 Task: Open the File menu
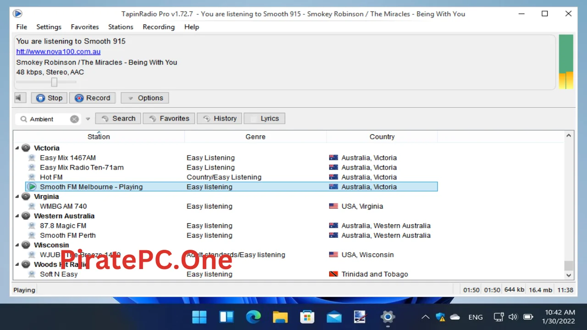[x=22, y=27]
